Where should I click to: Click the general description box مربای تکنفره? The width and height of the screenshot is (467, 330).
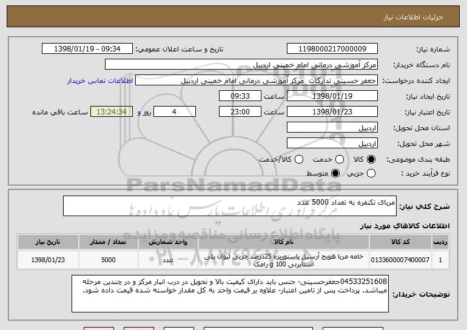(230, 206)
